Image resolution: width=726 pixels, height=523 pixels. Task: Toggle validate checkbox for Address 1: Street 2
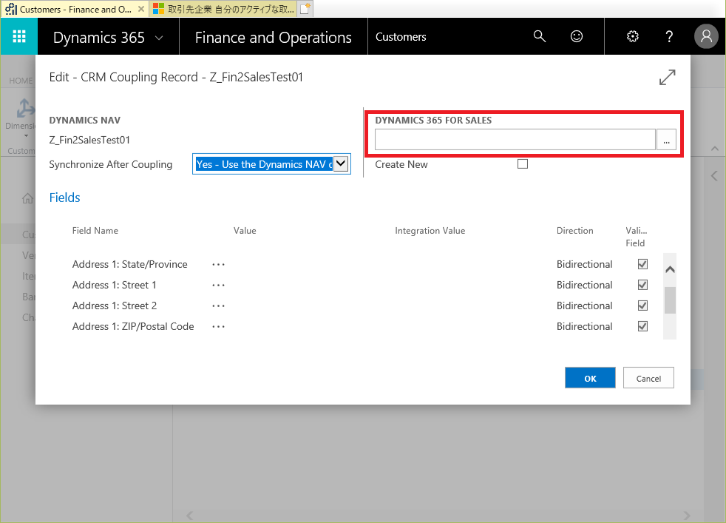[x=642, y=306]
